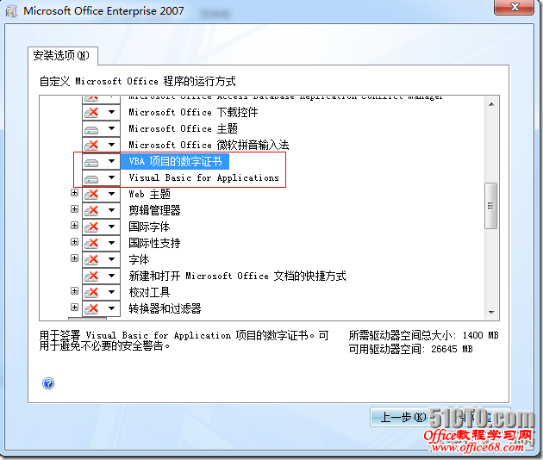Screen dimensions: 543x460
Task: Click unavailable icon beside 转换器和过滤器
Action: [91, 308]
